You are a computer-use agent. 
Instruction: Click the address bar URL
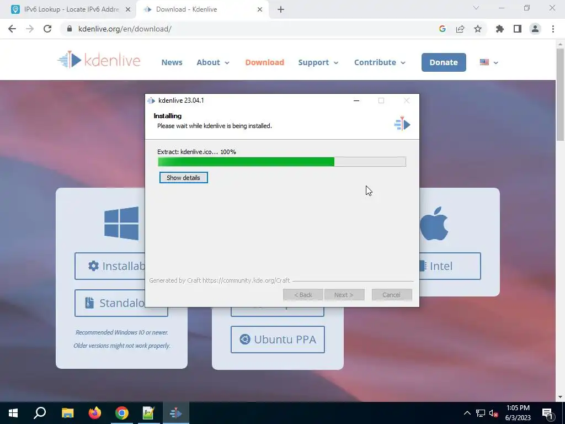[125, 29]
